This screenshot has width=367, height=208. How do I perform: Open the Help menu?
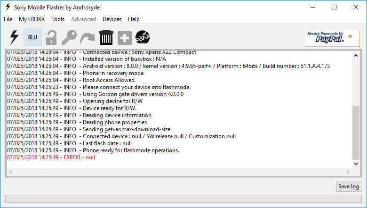click(134, 19)
